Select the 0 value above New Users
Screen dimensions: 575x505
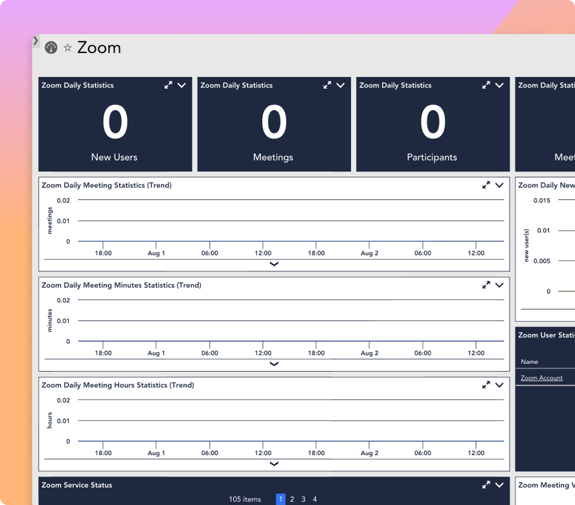click(115, 122)
